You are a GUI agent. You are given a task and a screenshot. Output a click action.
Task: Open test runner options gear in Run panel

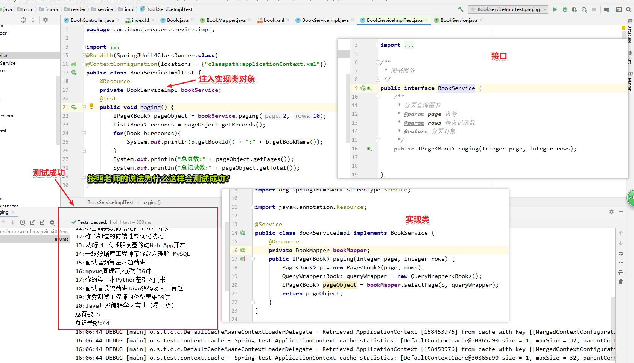(52, 222)
